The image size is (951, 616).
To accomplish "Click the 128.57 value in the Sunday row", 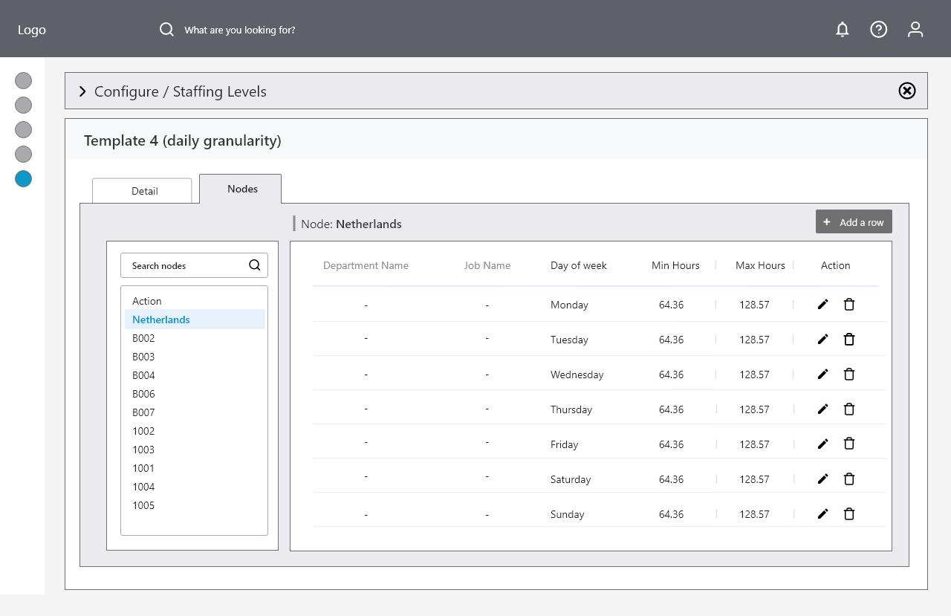I will pos(754,514).
